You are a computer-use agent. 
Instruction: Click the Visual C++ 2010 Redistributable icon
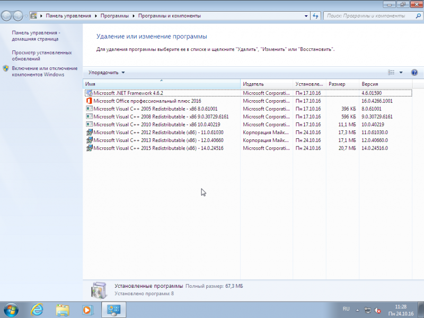tap(89, 125)
